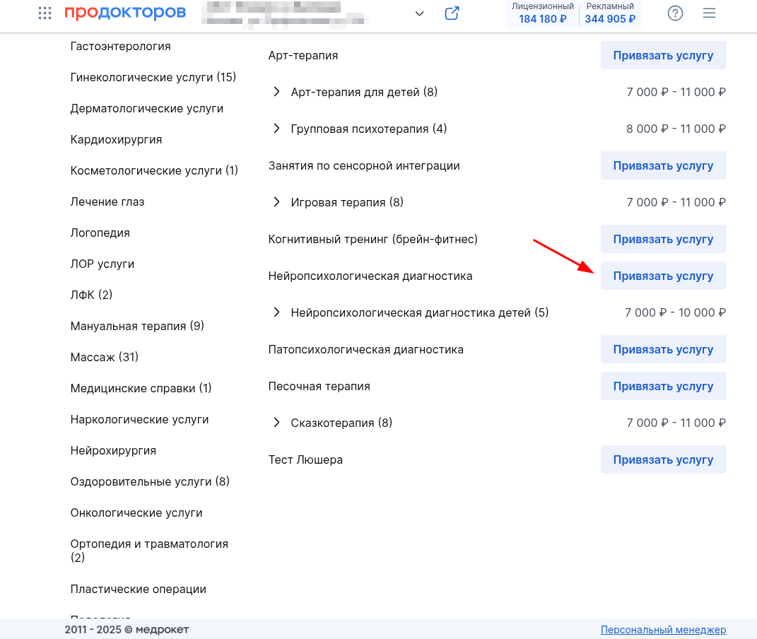This screenshot has width=757, height=639.
Task: Click the ПроДокторов logo
Action: point(125,13)
